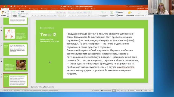Click the Redo arrow icon
174x97 pixels.
[22, 6]
